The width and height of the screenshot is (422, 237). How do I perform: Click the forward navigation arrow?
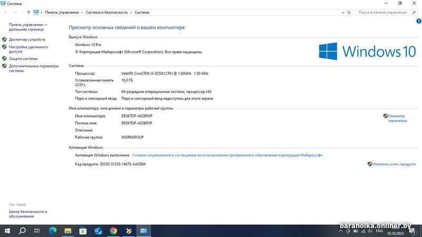[x=15, y=12]
